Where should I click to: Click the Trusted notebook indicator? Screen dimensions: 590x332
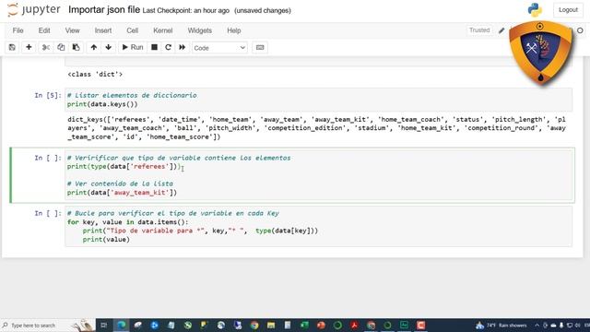(x=479, y=30)
